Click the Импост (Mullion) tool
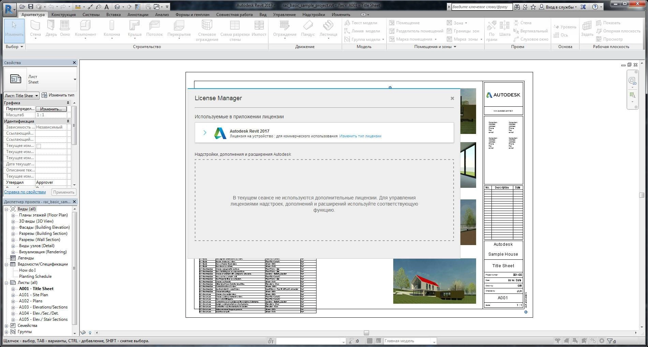This screenshot has height=347, width=648. (259, 29)
